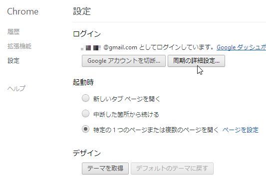Open the 履歴 page from sidebar
The height and width of the screenshot is (180, 266).
pyautogui.click(x=13, y=32)
